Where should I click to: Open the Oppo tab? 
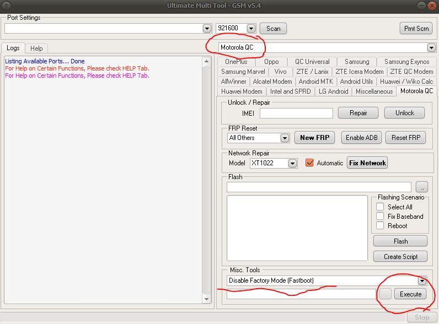pos(271,62)
